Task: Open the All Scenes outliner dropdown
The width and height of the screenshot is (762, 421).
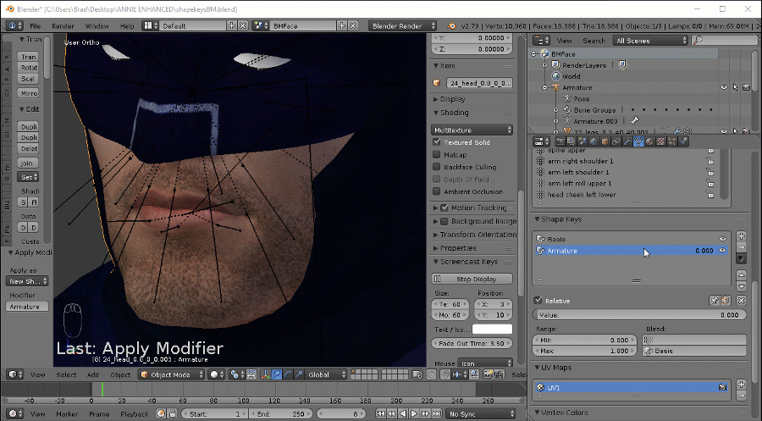Action: (x=651, y=41)
